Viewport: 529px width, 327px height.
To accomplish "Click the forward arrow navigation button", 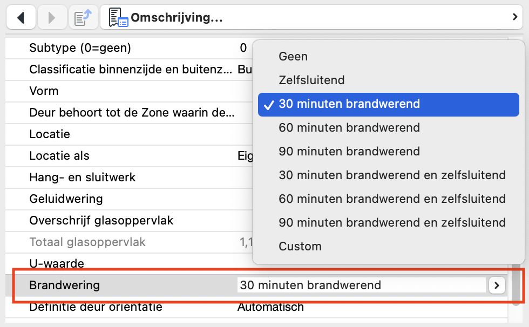I will pos(52,18).
